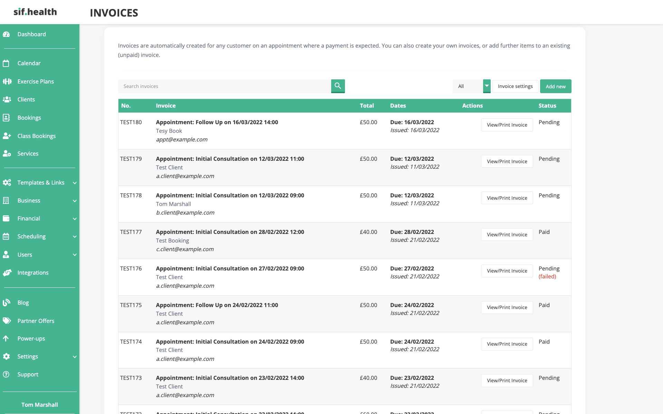View/Print Invoice for TEST180
This screenshot has width=663, height=414.
point(507,125)
